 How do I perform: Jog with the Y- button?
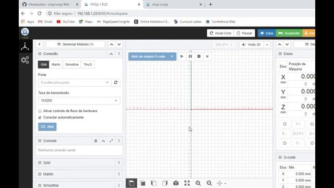coord(298,143)
